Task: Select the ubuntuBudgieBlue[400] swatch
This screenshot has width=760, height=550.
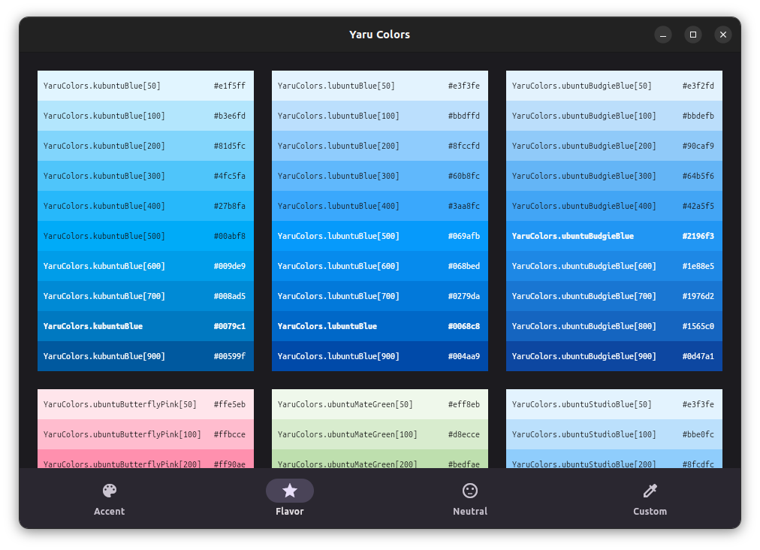Action: tap(614, 206)
